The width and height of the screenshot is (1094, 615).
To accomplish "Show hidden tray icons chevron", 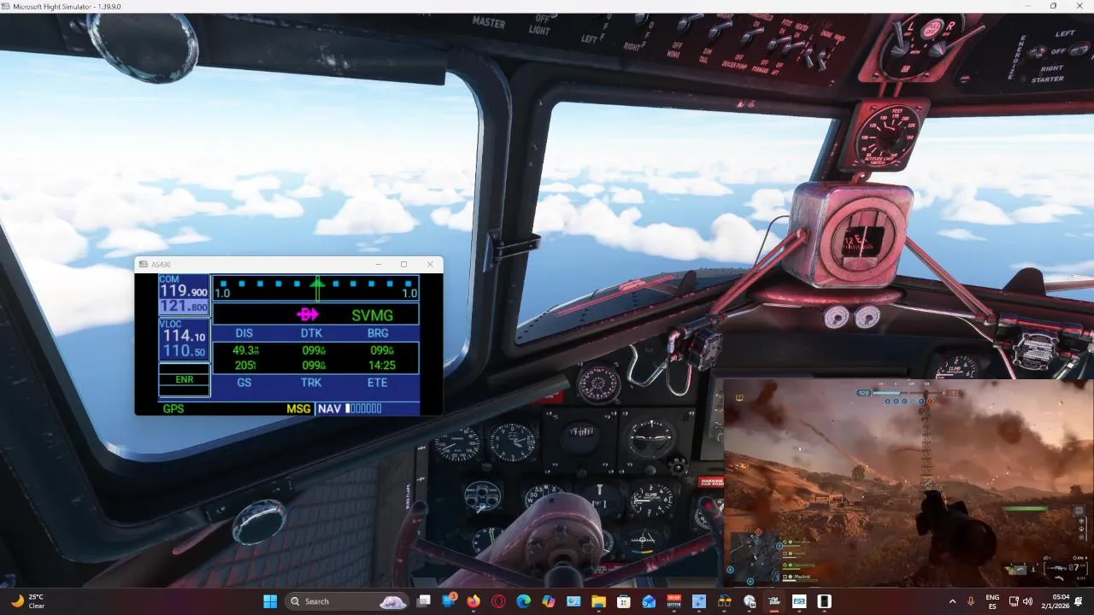I will click(952, 601).
